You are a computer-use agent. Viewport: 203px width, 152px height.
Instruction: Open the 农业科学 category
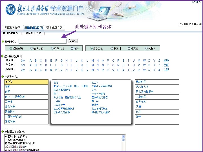(x=141, y=97)
